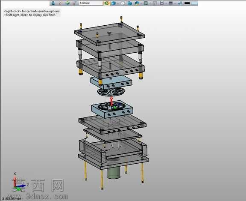Click the black color swatch in the toolbar
The width and height of the screenshot is (246, 201).
pyautogui.click(x=187, y=3)
